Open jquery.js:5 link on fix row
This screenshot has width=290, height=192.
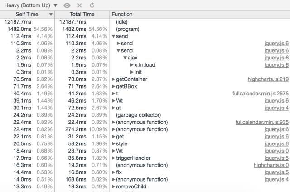276,172
